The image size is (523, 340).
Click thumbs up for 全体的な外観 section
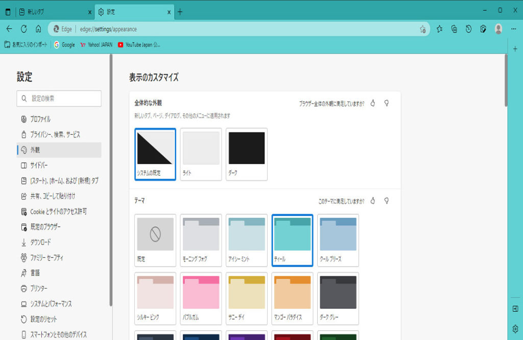tap(373, 103)
